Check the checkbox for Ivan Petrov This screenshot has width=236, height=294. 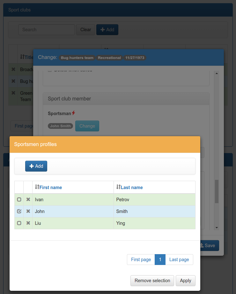19,200
